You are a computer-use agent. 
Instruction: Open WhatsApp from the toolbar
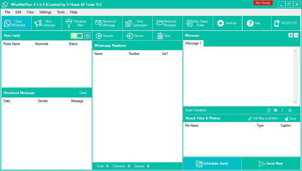tap(16, 23)
